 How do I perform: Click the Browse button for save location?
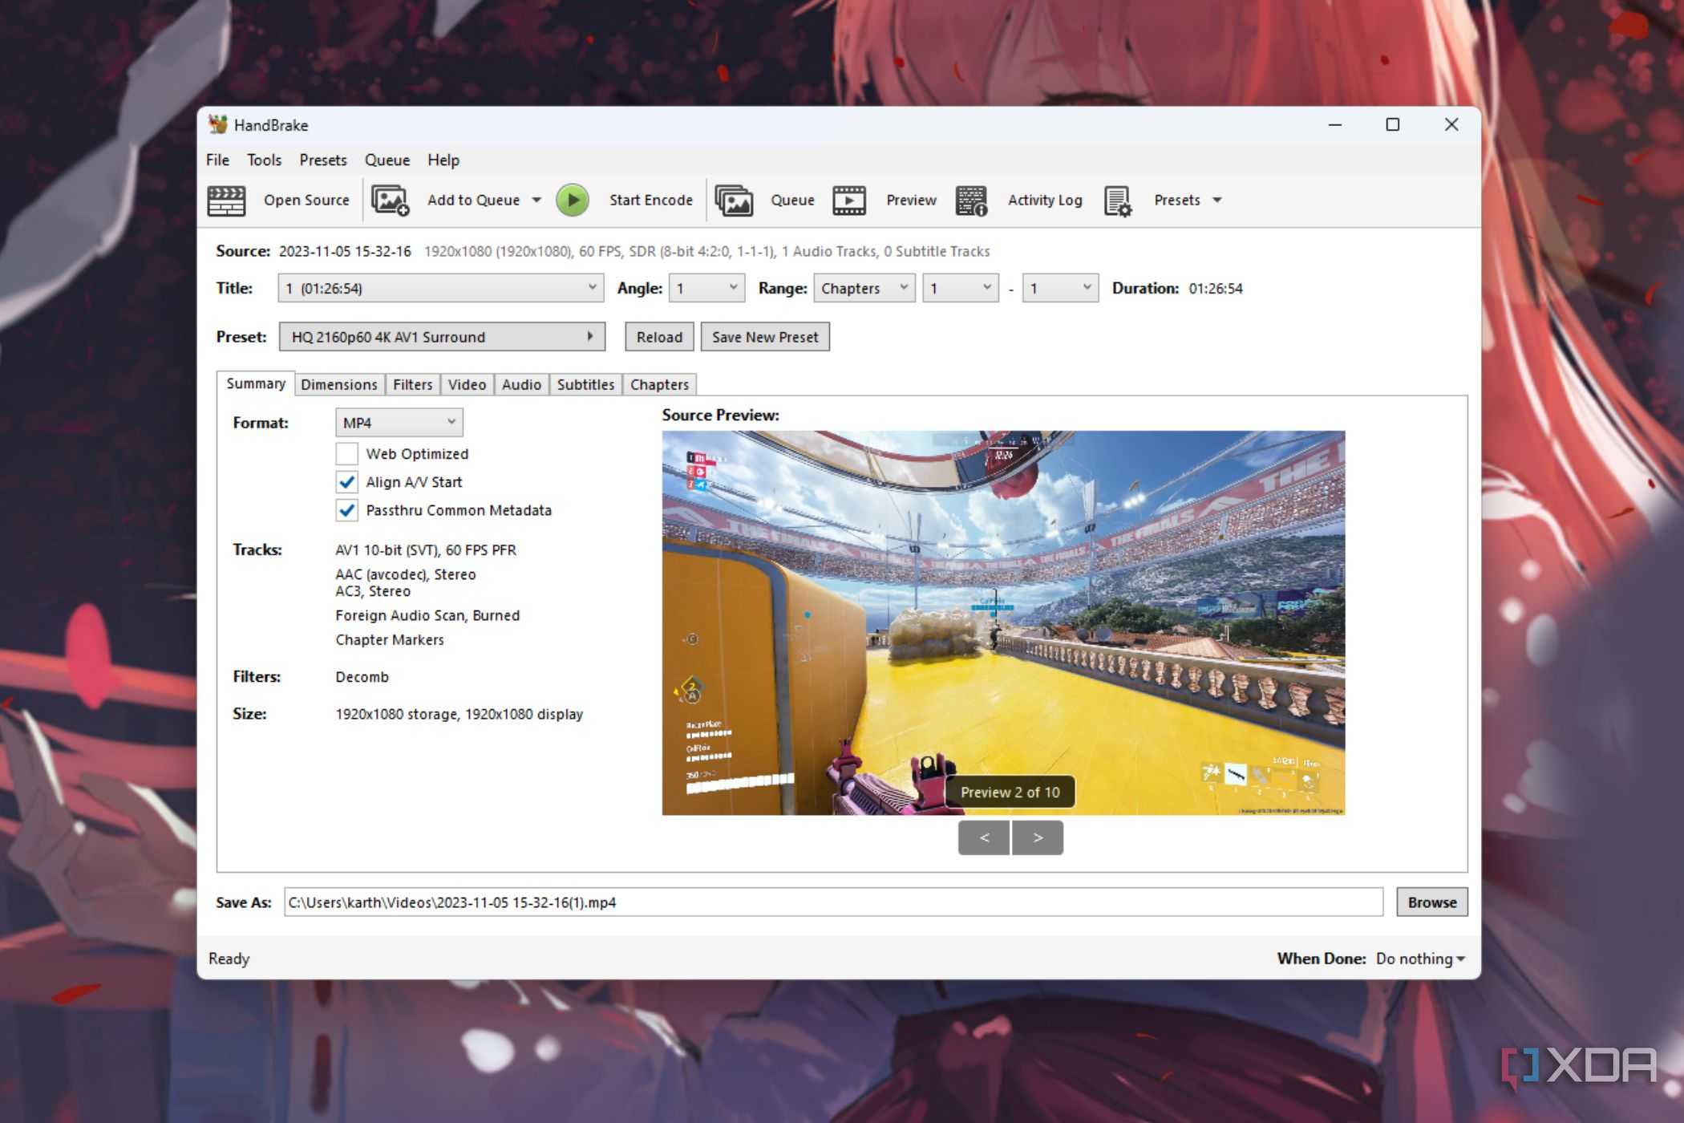1432,902
